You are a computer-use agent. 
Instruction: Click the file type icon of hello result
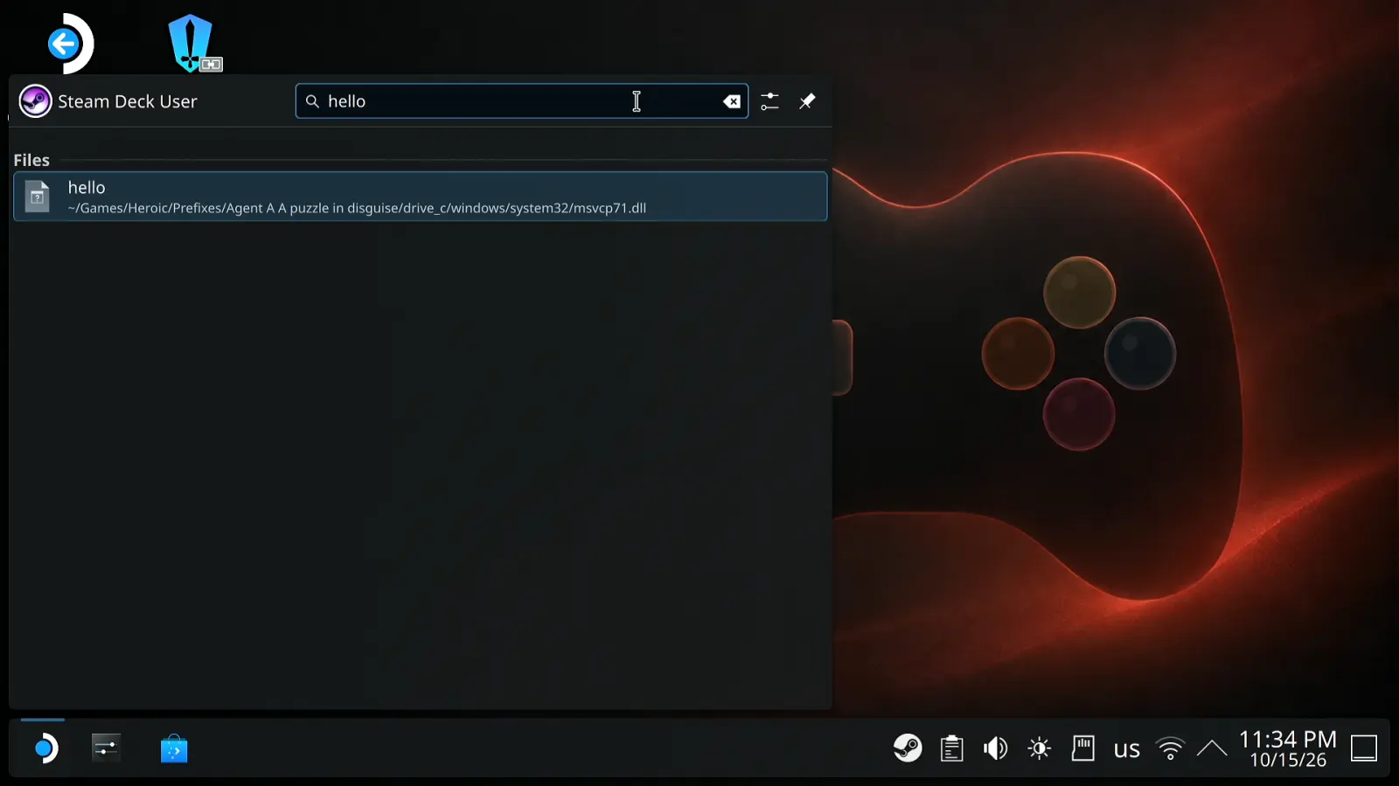click(38, 196)
